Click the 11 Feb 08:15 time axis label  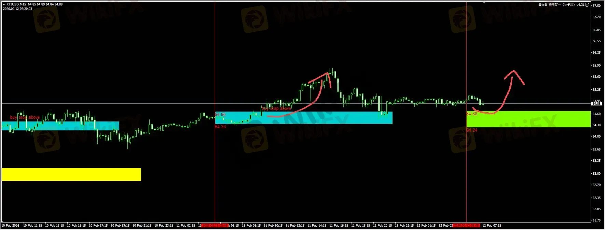[251, 226]
